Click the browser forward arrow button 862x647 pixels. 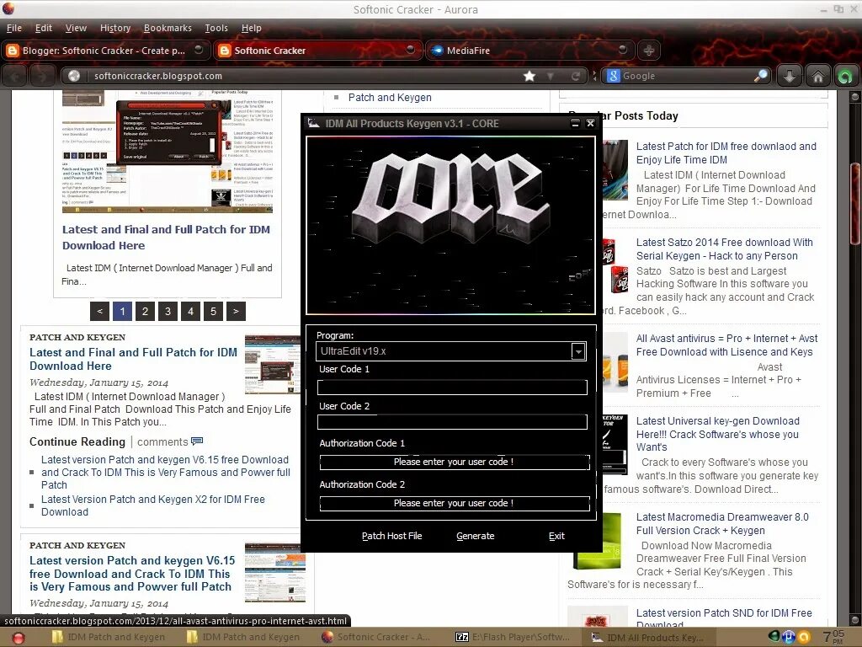42,76
